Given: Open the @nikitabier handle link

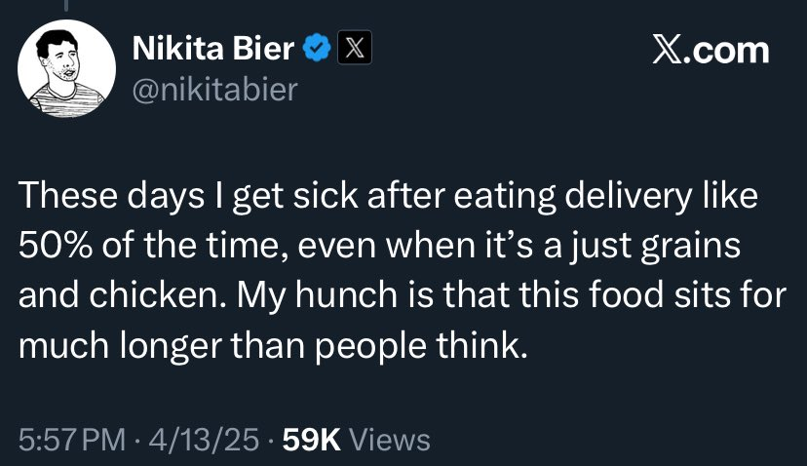Looking at the screenshot, I should coord(213,91).
